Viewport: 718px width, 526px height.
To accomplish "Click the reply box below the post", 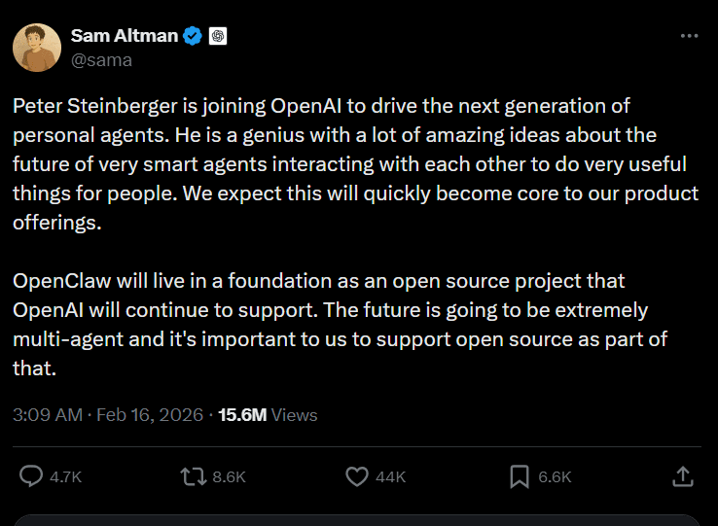I will [x=358, y=520].
